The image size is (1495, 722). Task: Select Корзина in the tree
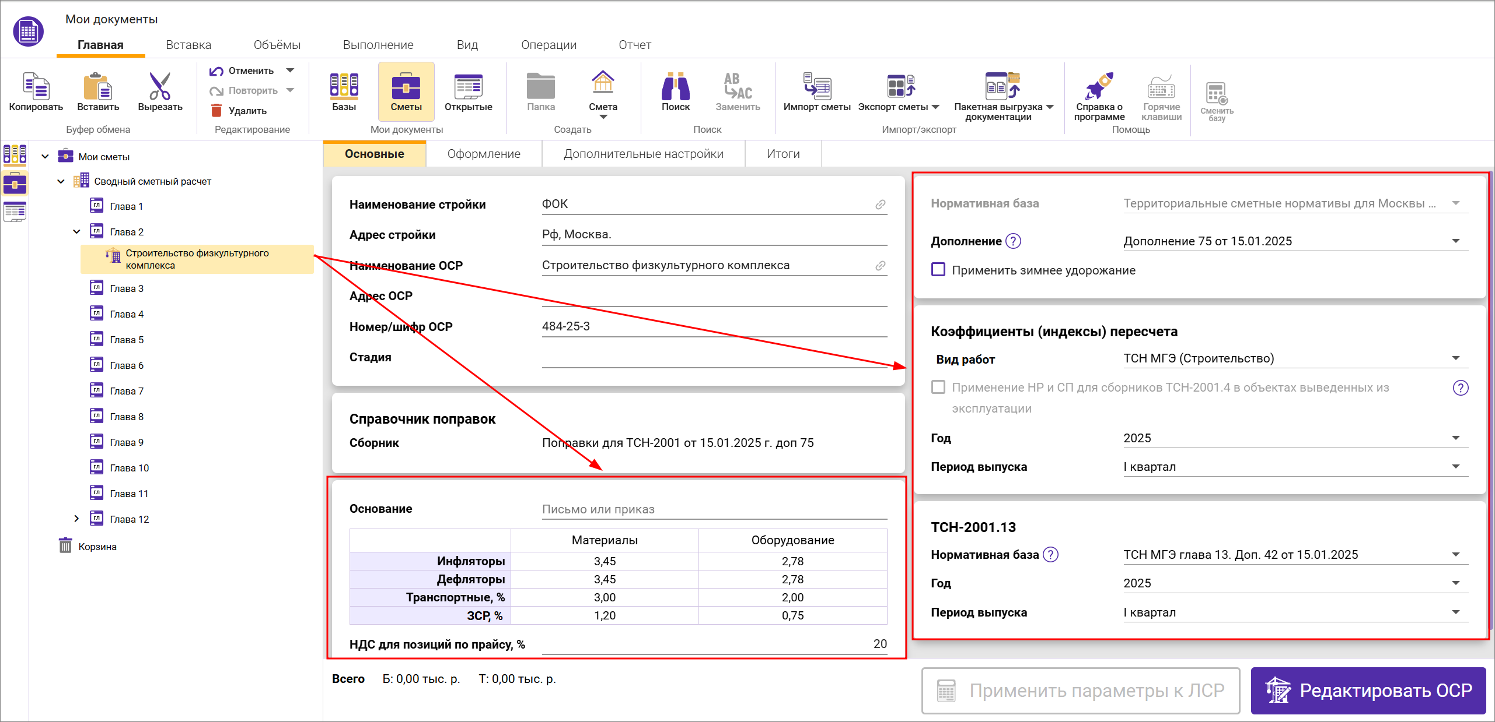click(x=97, y=547)
